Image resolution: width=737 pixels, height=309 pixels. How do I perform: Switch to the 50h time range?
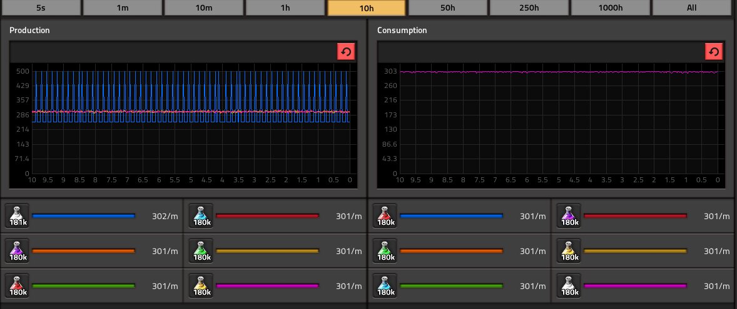tap(447, 8)
